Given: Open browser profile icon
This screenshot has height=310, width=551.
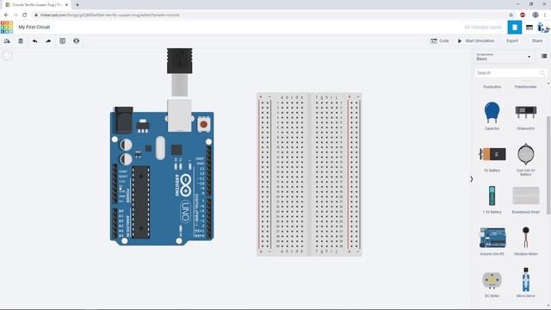Looking at the screenshot, I should [536, 15].
